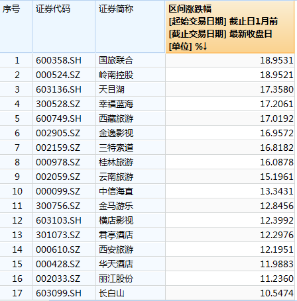Click stock code 603136.SH
Screen dimensions: 297x301
[x=58, y=89]
